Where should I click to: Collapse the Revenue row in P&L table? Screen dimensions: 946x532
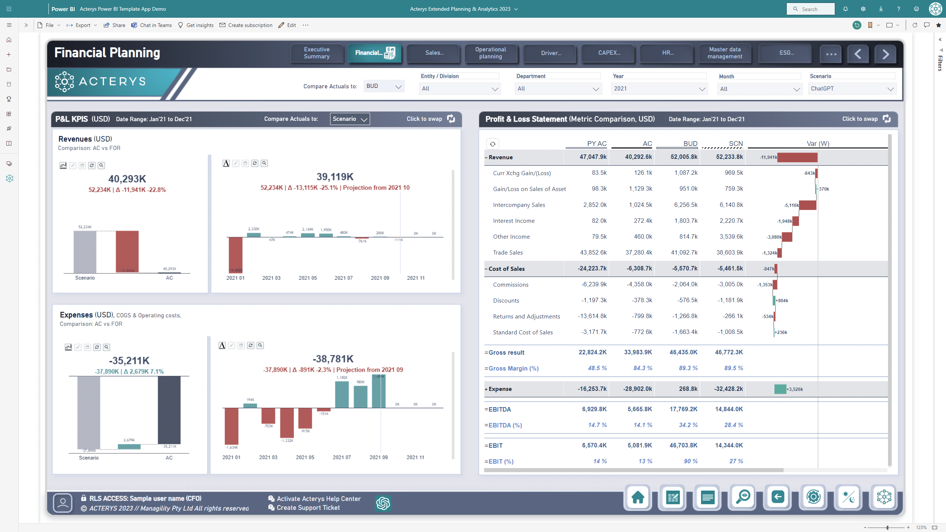pyautogui.click(x=486, y=157)
